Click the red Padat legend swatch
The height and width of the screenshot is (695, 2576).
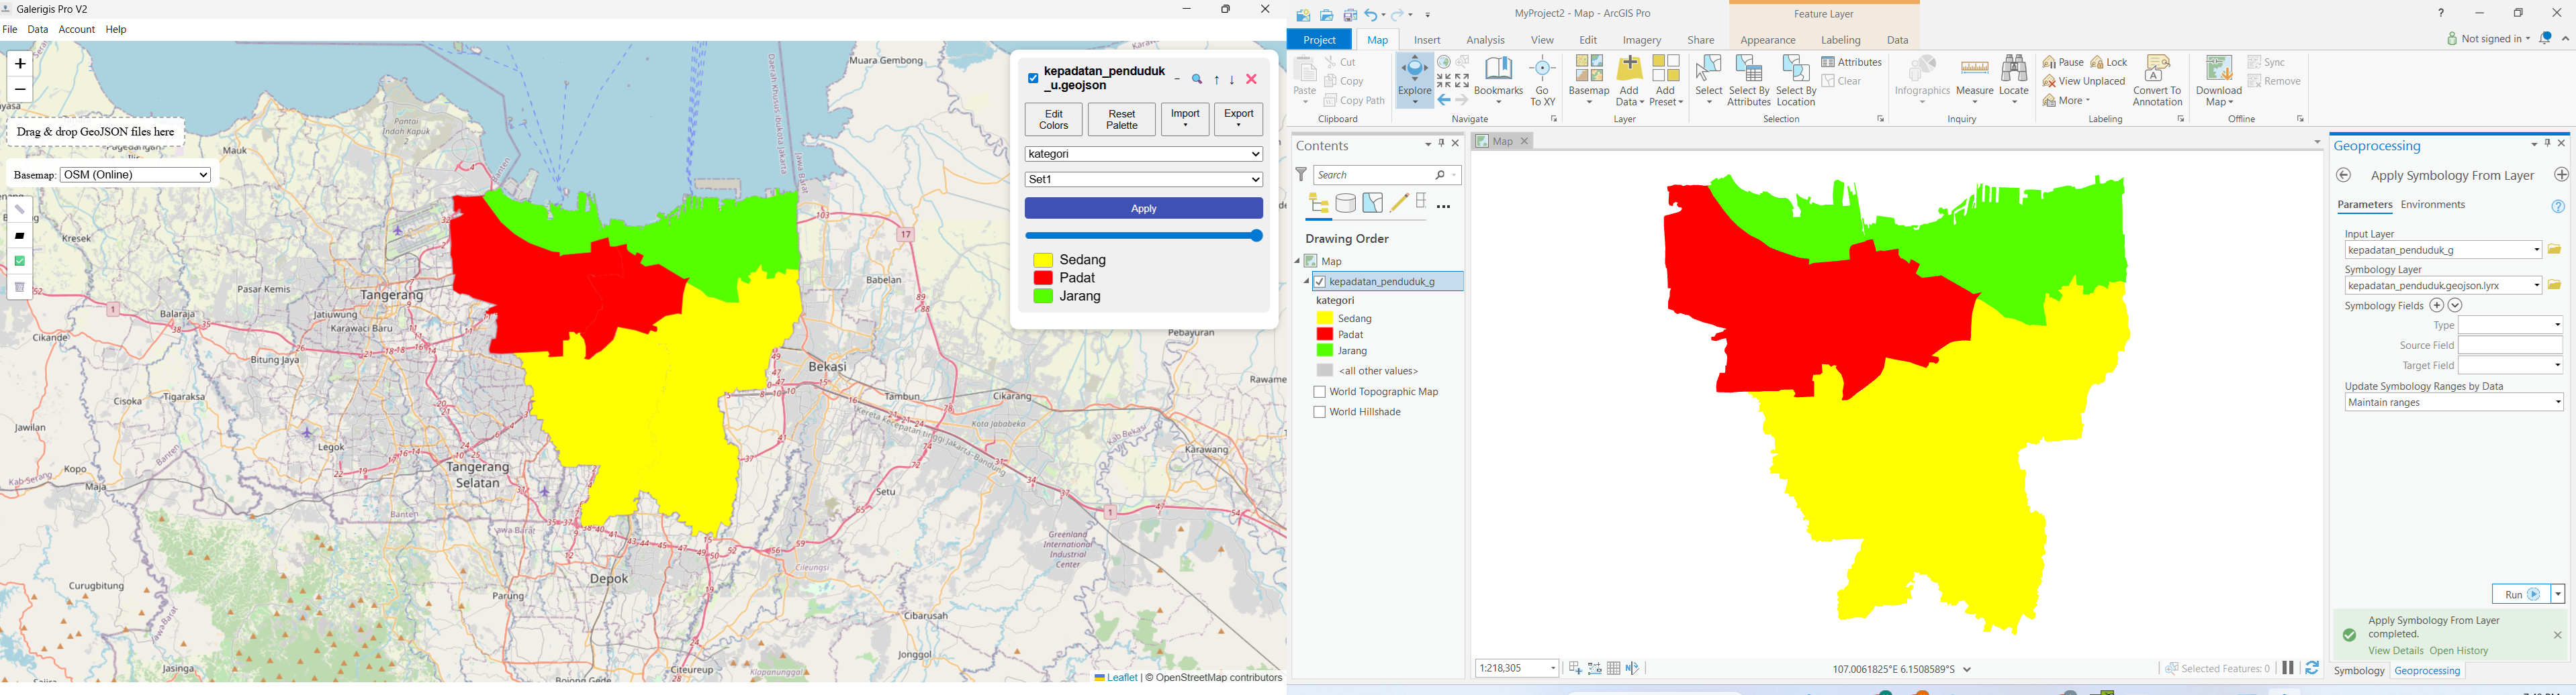(1043, 278)
